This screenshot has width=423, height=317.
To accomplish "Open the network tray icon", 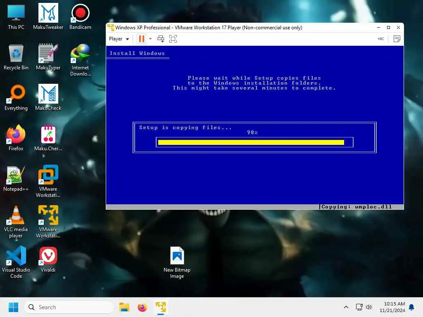I will (x=359, y=307).
